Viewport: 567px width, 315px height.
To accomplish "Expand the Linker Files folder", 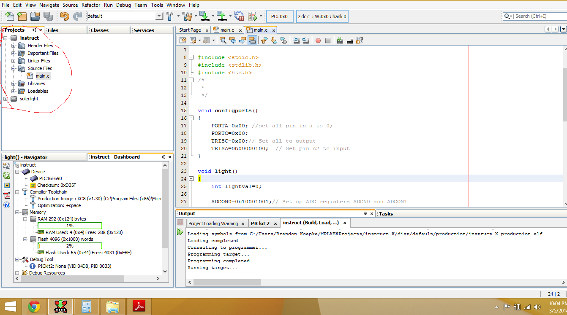I will (13, 61).
